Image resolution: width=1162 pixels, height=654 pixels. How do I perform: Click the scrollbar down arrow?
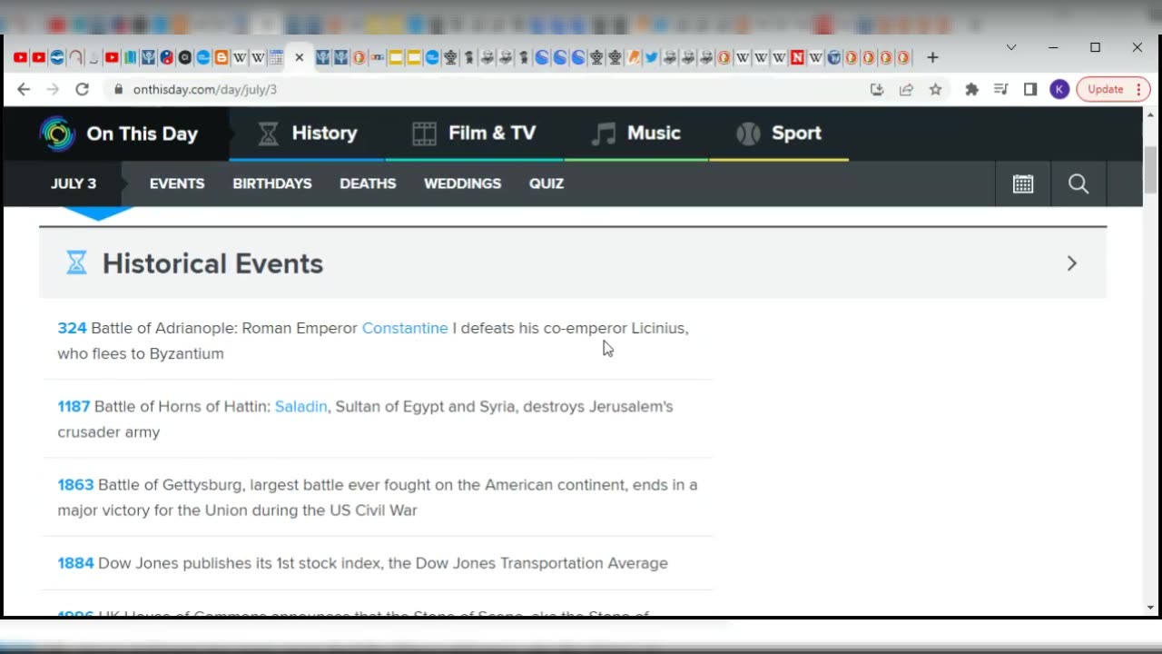pyautogui.click(x=1150, y=608)
